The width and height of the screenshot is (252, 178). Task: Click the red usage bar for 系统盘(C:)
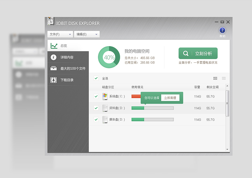pyautogui.click(x=136, y=96)
